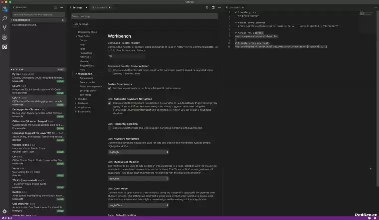Image resolution: width=379 pixels, height=220 pixels.
Task: Open the Open Mode 'singleClick' dropdown
Action: (138, 205)
